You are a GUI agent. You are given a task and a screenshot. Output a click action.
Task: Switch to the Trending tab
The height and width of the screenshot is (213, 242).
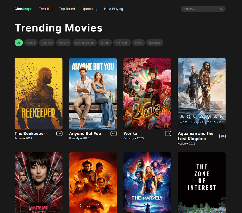(46, 9)
